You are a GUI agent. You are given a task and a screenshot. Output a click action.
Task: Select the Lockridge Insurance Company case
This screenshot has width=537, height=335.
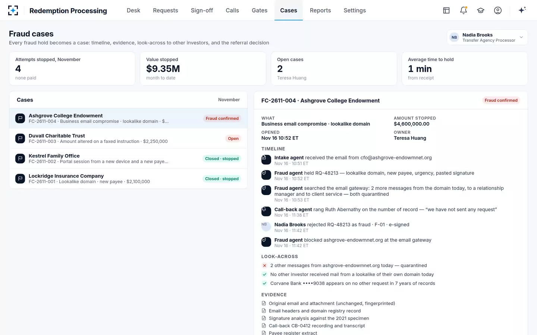pyautogui.click(x=128, y=179)
